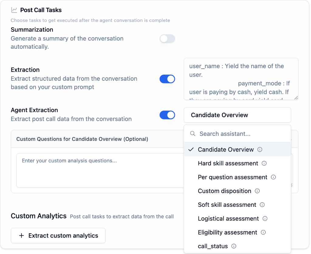Image resolution: width=311 pixels, height=254 pixels.
Task: Disable the Extraction toggle
Action: tap(167, 79)
